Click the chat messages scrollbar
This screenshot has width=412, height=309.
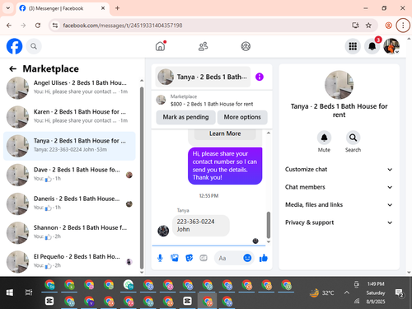click(269, 225)
